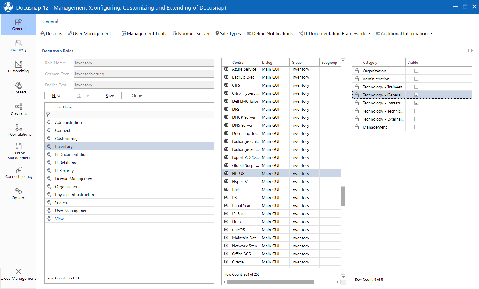The image size is (479, 289).
Task: Open the General section in sidebar
Action: [x=18, y=25]
